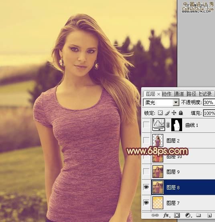
Task: Show the 曲线 1 curves layer
Action: coord(146,125)
